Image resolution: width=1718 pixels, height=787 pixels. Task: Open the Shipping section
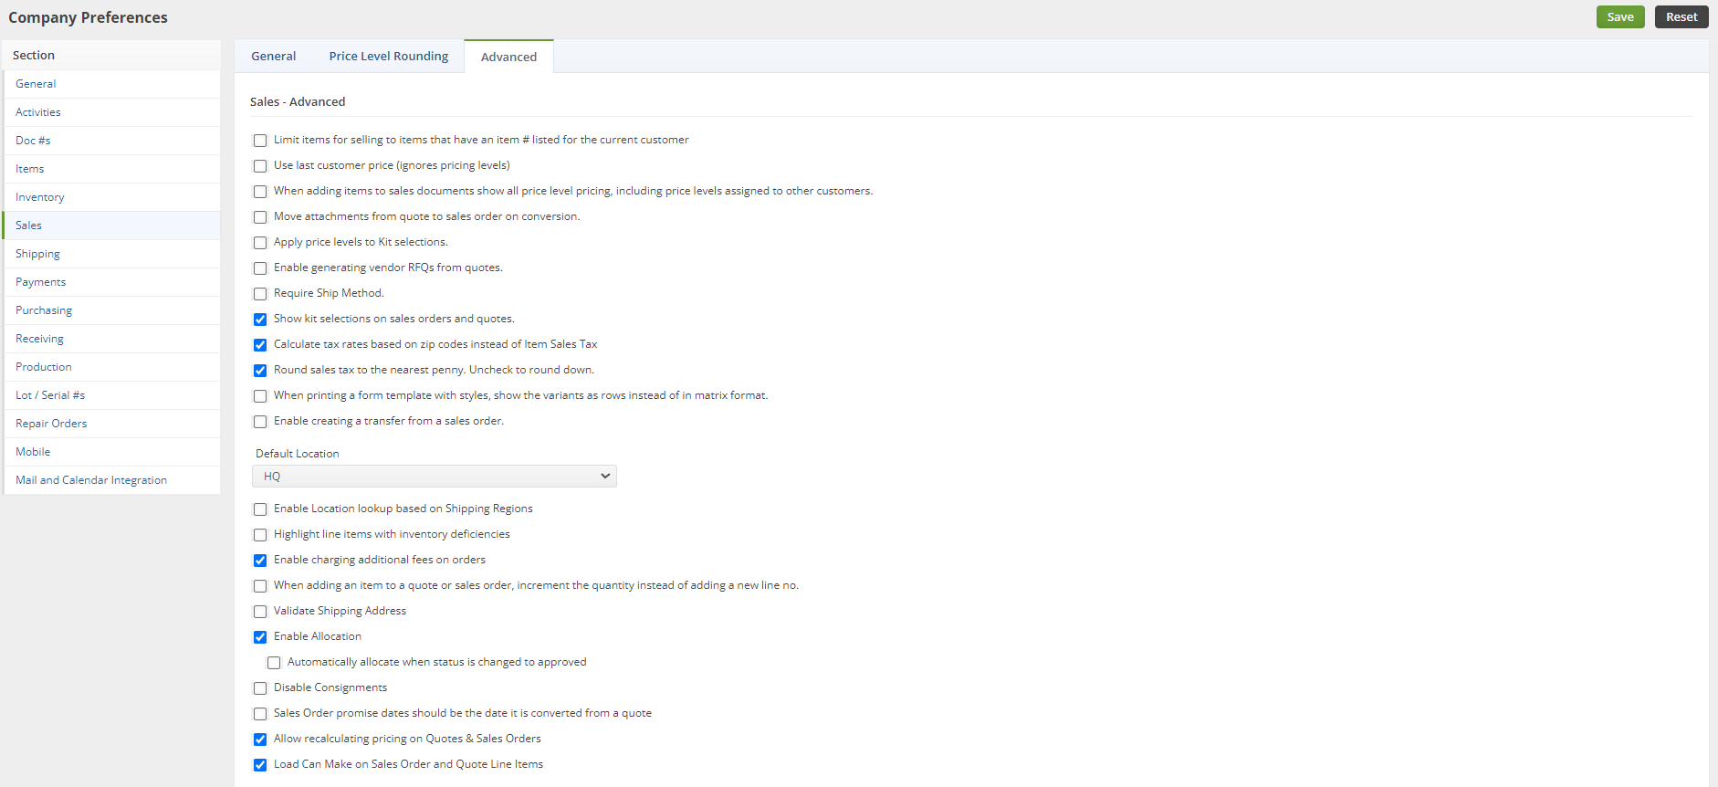pyautogui.click(x=111, y=254)
